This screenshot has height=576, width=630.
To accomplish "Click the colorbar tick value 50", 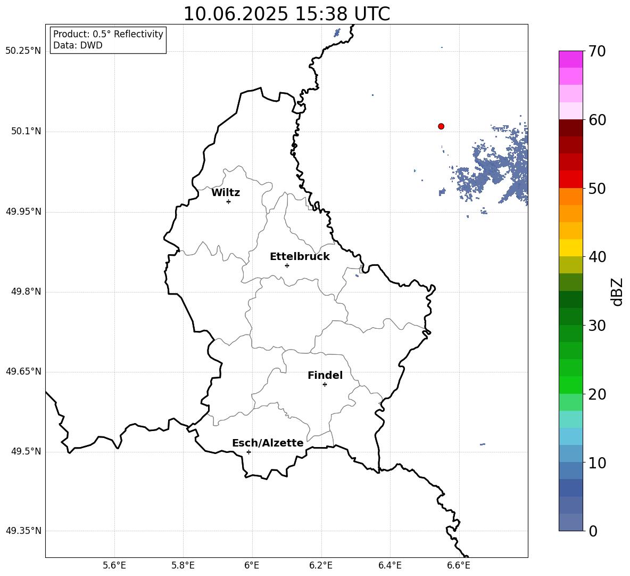I will click(597, 188).
